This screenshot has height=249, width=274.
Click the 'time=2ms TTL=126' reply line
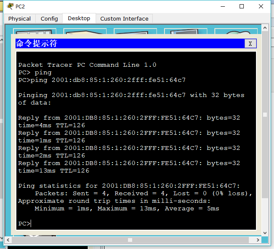[x=52, y=156]
